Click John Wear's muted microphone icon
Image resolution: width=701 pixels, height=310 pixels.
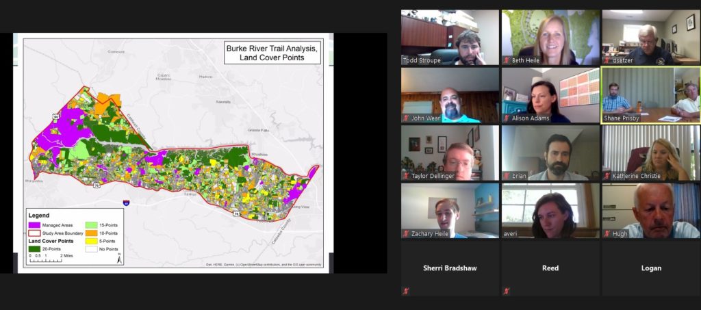[x=407, y=118]
